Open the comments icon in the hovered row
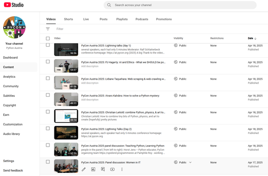 click(103, 169)
